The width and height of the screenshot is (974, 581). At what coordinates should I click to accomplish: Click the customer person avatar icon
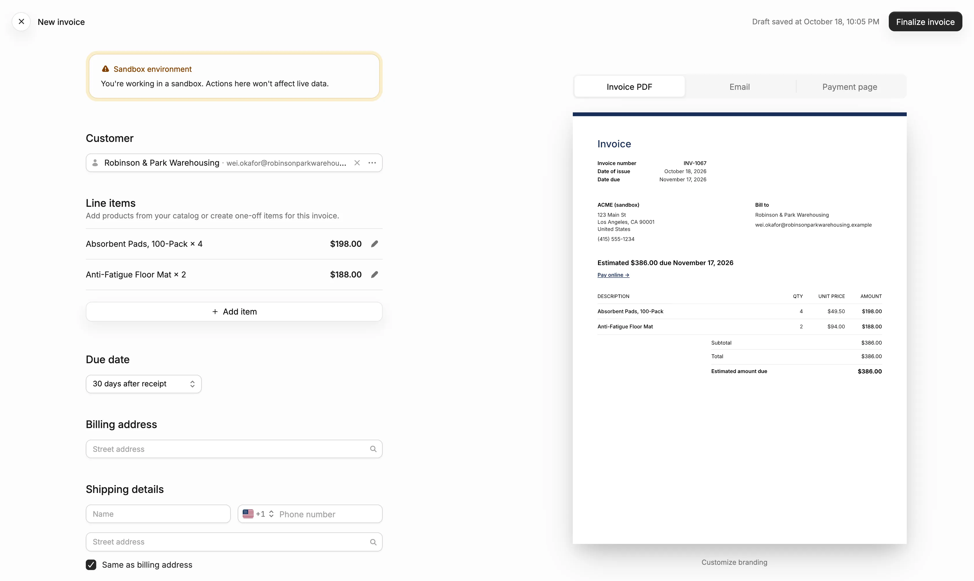(x=95, y=163)
